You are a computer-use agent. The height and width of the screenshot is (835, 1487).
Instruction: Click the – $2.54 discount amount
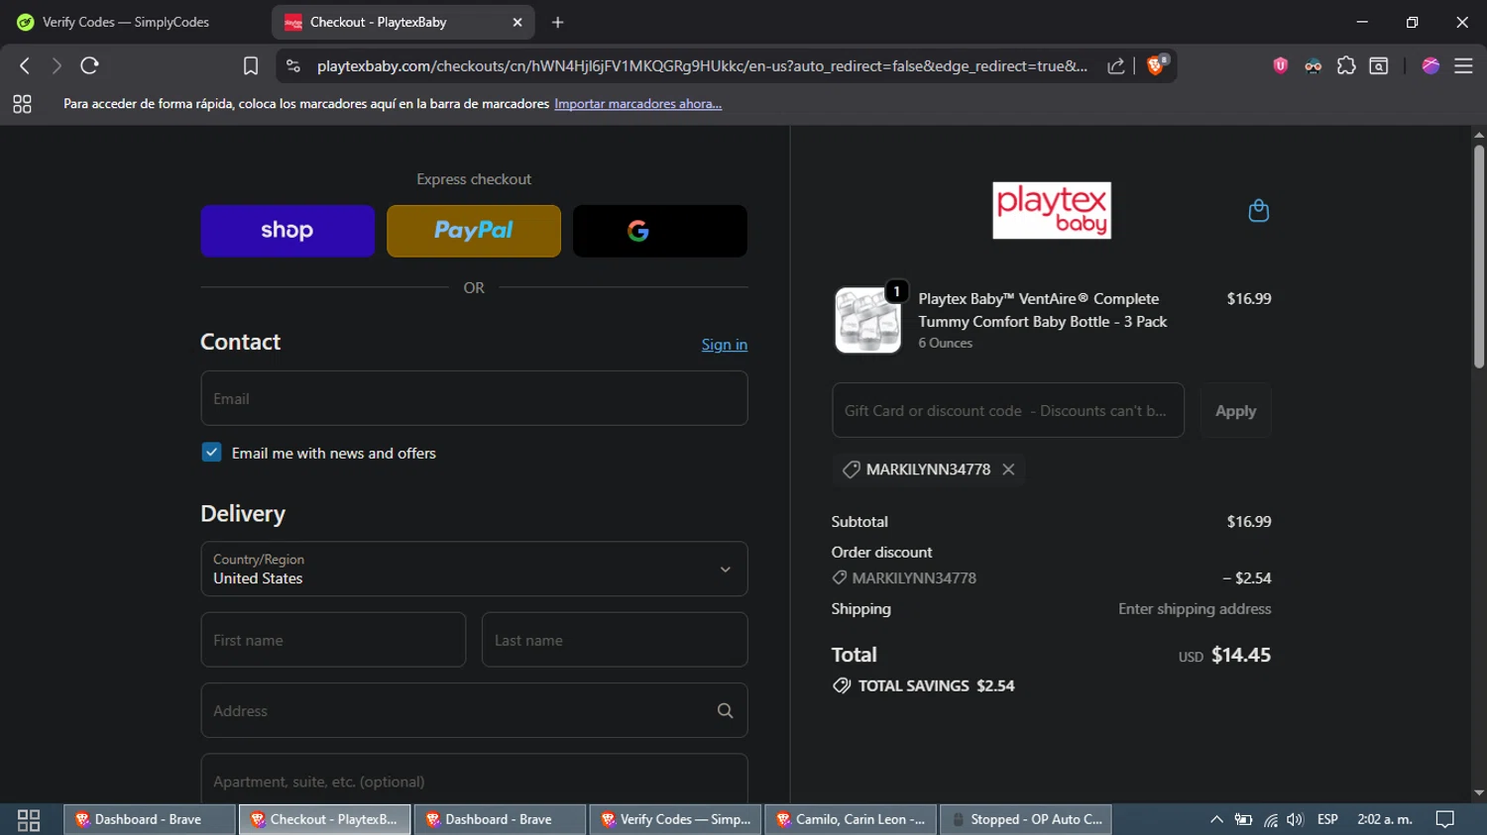coord(1247,578)
